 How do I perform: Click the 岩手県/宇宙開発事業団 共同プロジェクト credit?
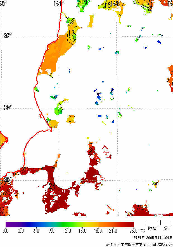[139, 244]
